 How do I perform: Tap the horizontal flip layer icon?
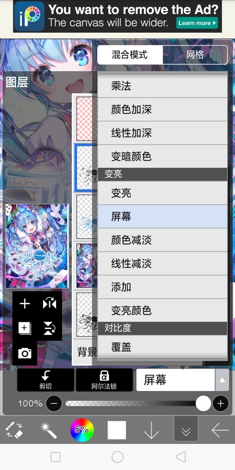49,304
